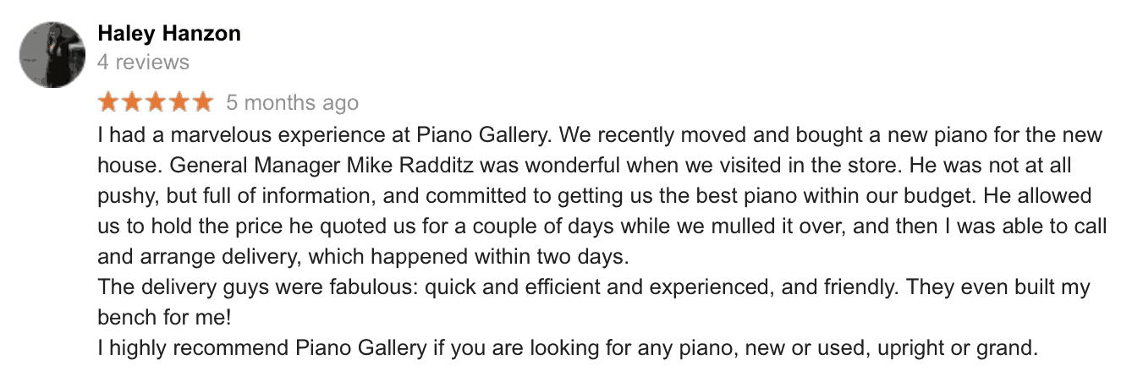
Task: Click the second orange rating star
Action: click(133, 102)
